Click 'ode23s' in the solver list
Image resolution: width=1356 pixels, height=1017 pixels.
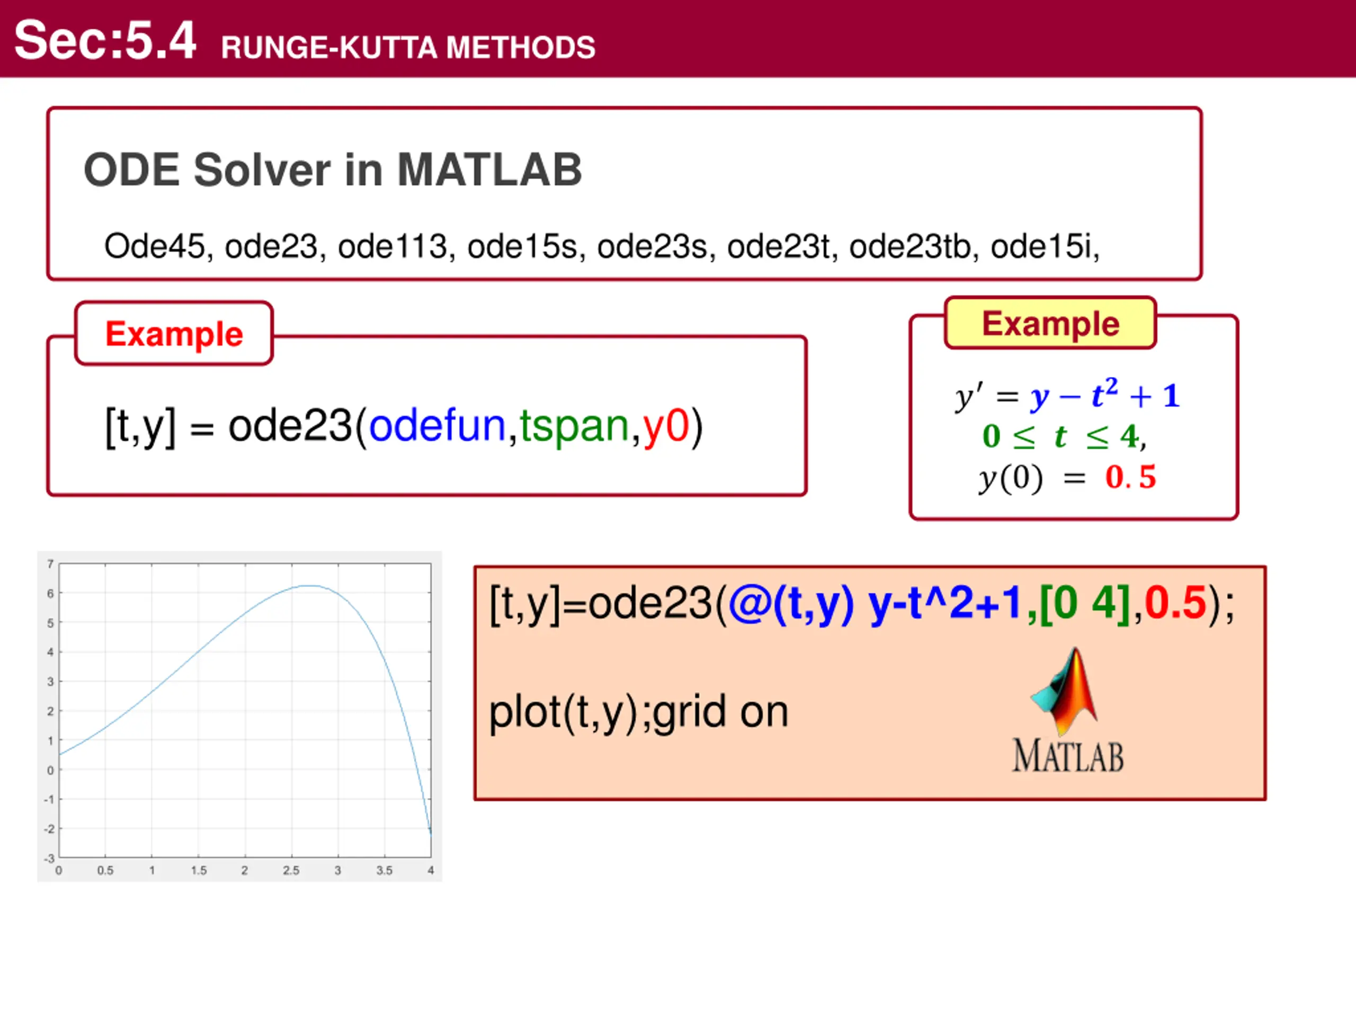point(652,246)
